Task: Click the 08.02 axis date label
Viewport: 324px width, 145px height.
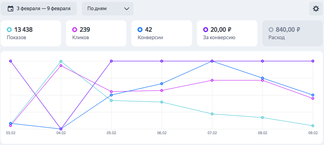Action: coord(262,133)
